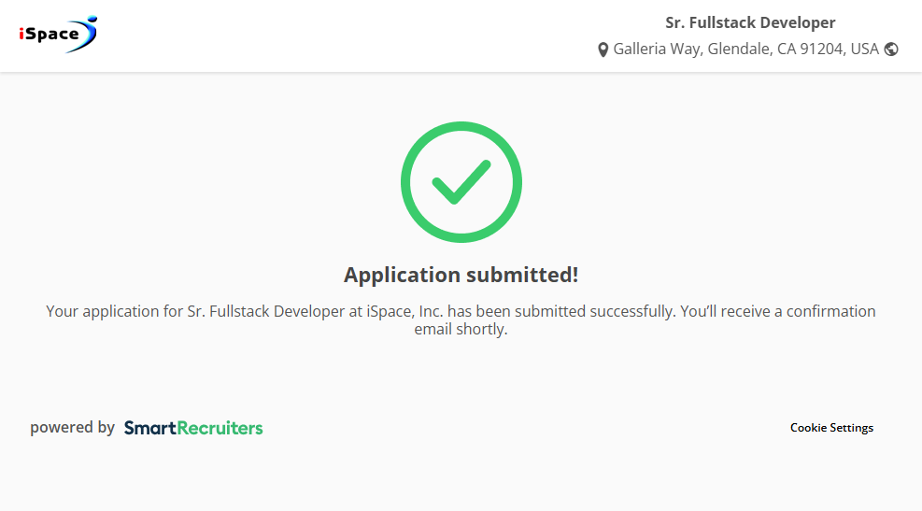Click "email shortly" in the confirmation message
The image size is (922, 511).
tap(461, 330)
